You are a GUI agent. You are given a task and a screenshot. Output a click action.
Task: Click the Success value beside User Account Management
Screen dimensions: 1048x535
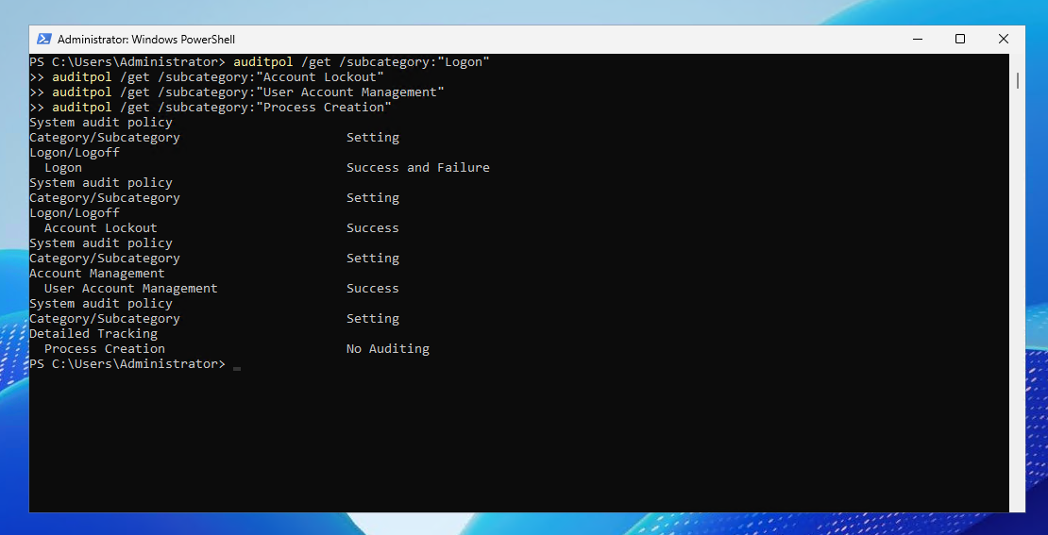[372, 289]
